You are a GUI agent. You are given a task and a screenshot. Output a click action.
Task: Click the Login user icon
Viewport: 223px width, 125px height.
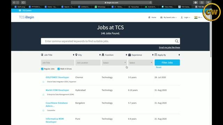pos(182,17)
